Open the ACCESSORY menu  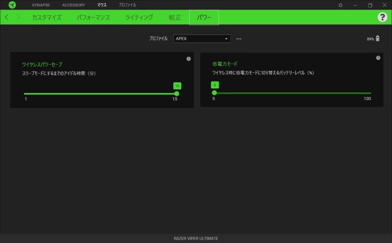(x=74, y=5)
